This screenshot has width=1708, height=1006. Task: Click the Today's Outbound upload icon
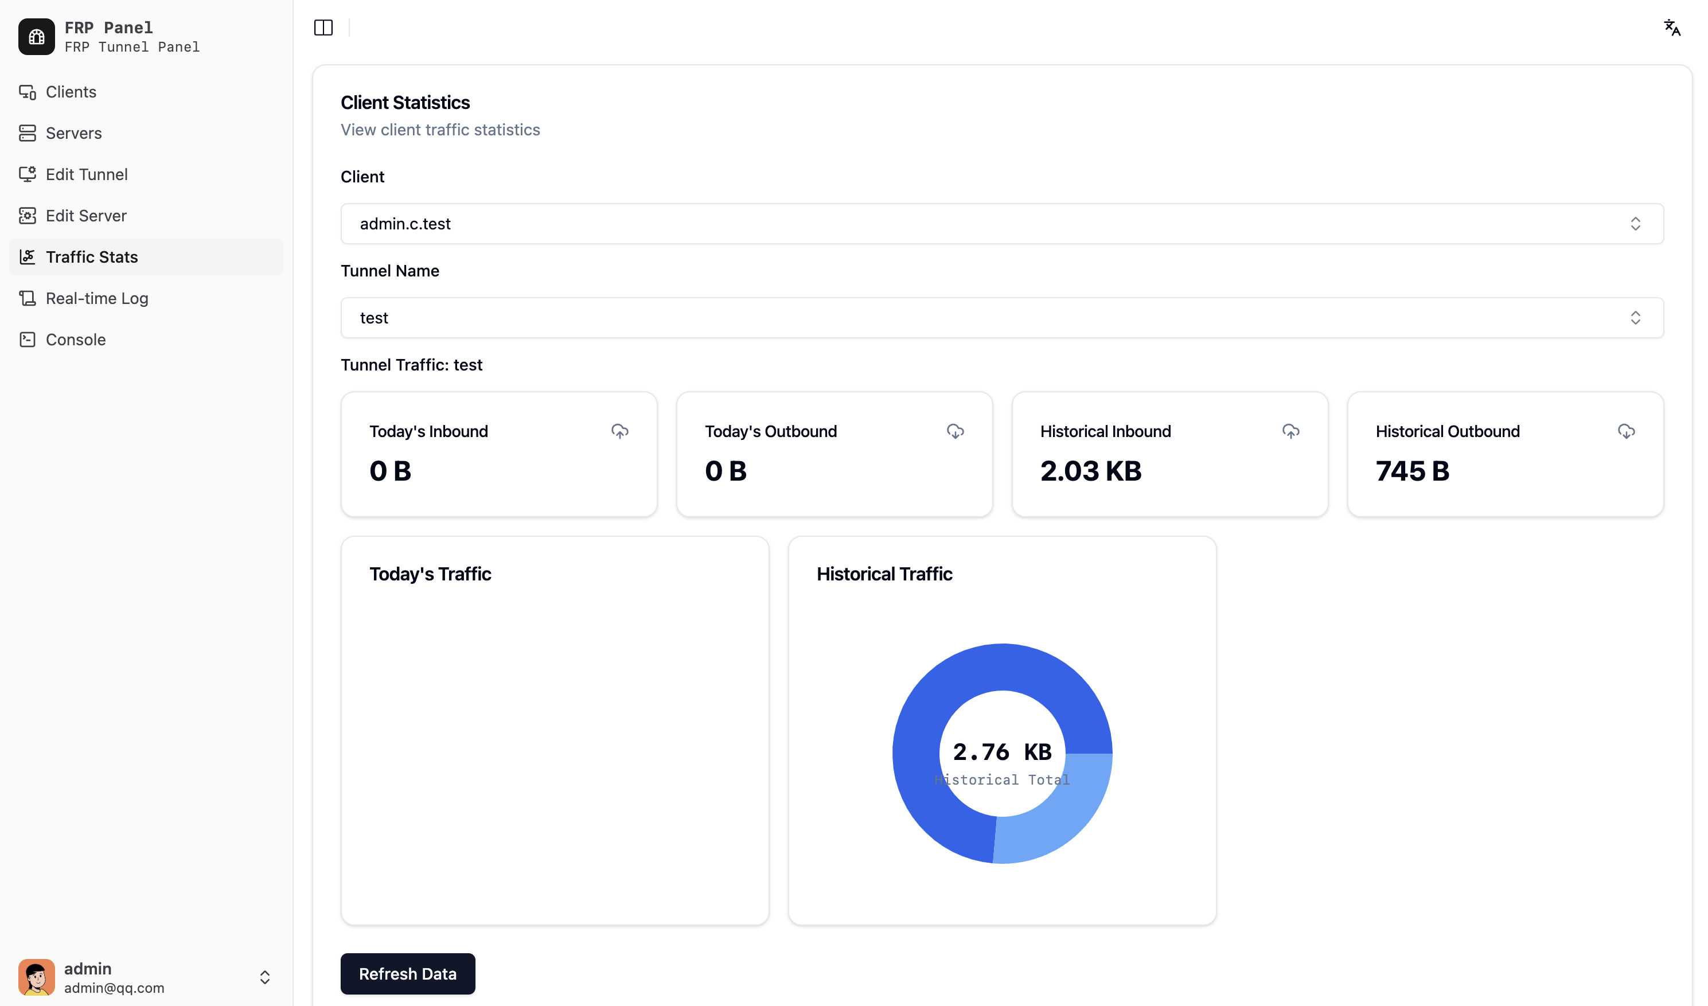point(954,431)
